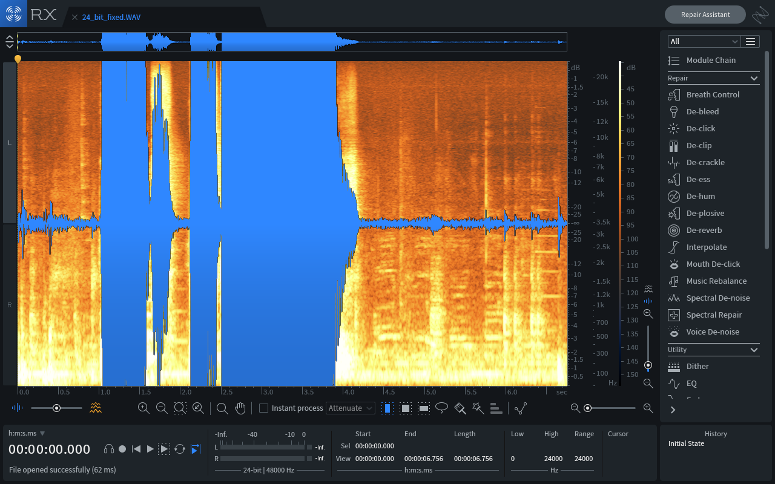
Task: Toggle the right channel R selector
Action: 10,305
